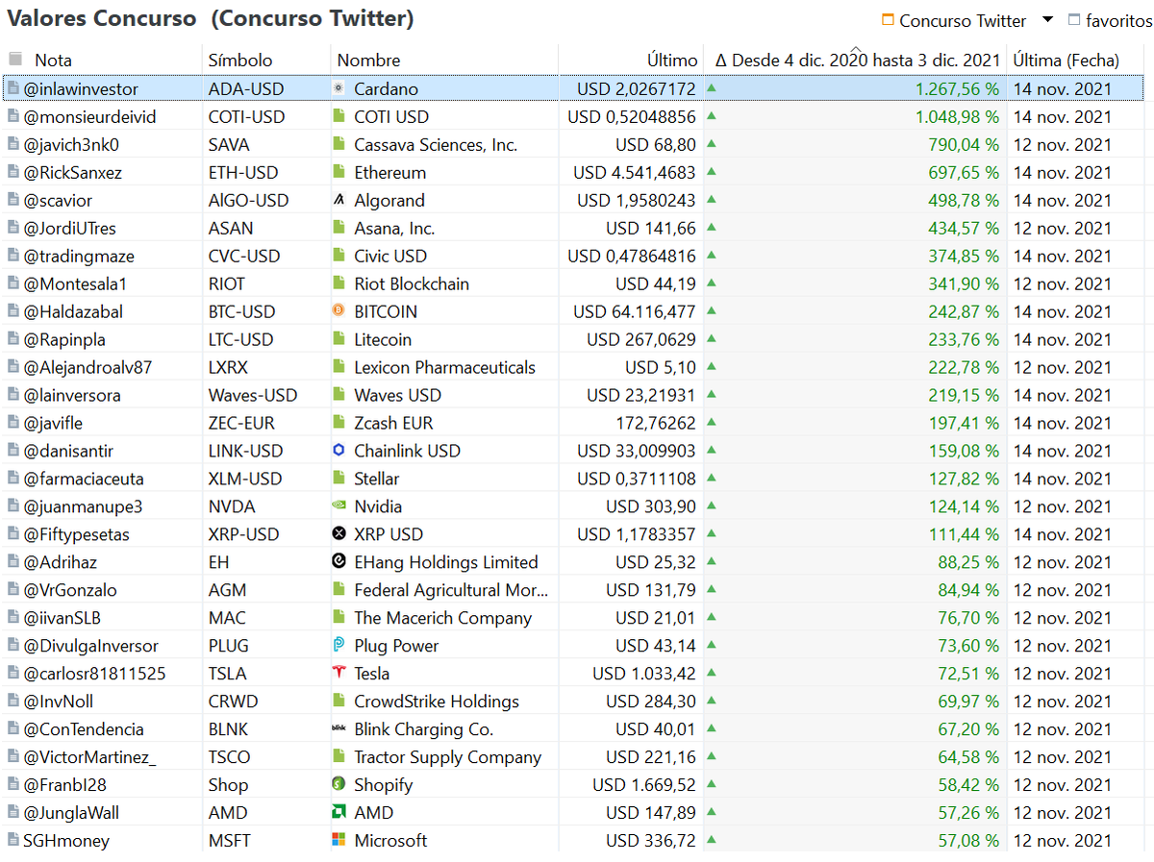Image resolution: width=1154 pixels, height=862 pixels.
Task: Click the Valores Concurso title
Action: (102, 17)
